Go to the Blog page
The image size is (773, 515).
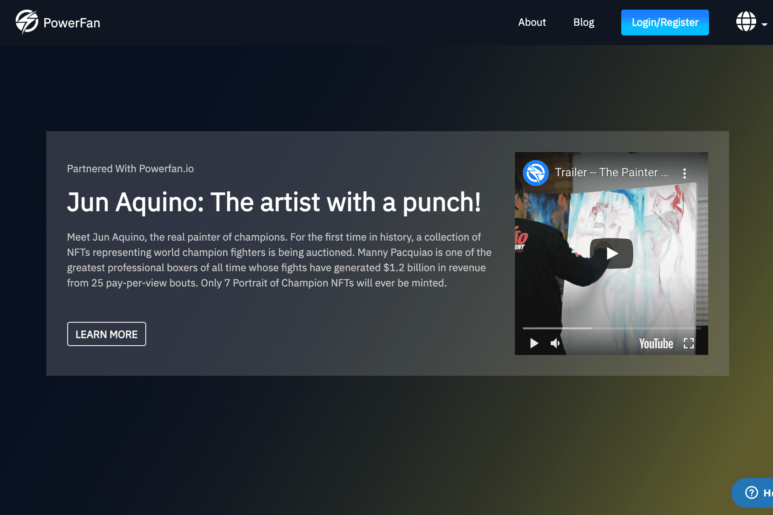pyautogui.click(x=583, y=23)
